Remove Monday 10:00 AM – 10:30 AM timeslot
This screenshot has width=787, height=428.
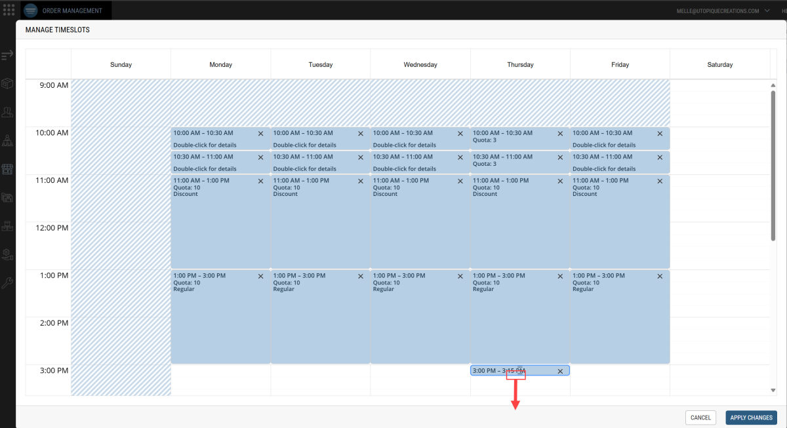pyautogui.click(x=260, y=134)
